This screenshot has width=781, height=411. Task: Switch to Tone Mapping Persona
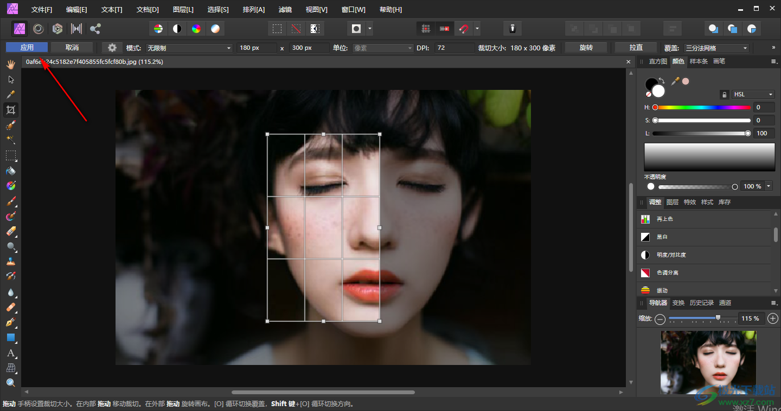click(76, 29)
